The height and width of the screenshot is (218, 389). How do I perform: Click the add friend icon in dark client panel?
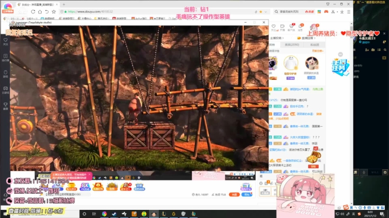pos(367,50)
